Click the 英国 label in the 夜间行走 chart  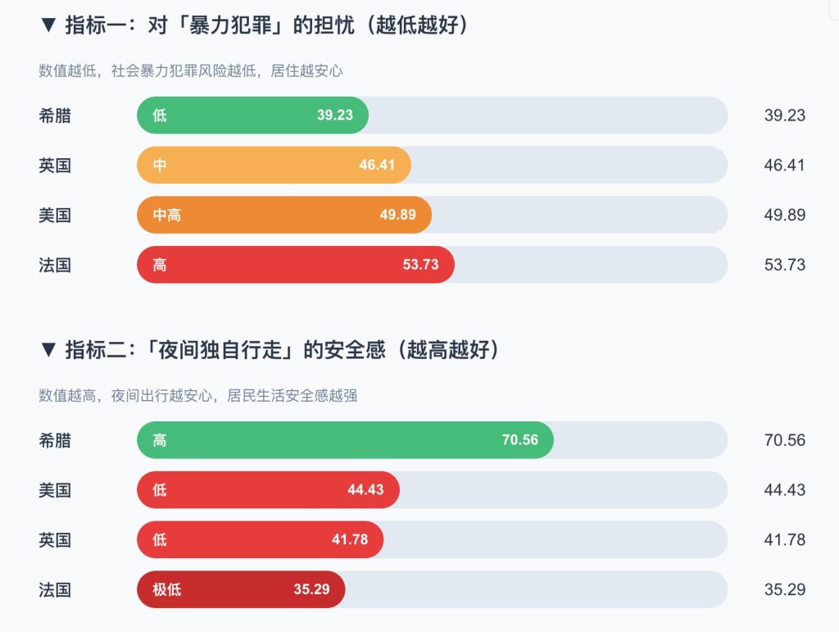(55, 540)
